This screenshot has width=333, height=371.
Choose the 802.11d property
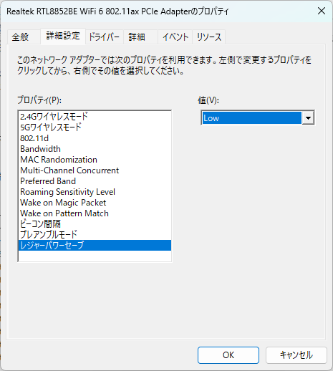[95, 138]
